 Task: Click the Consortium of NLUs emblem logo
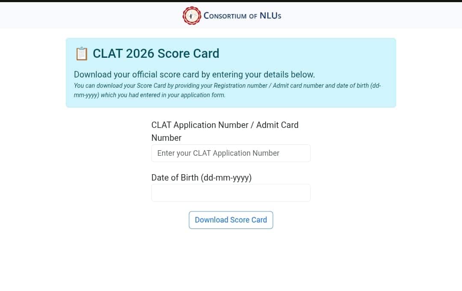coord(192,16)
